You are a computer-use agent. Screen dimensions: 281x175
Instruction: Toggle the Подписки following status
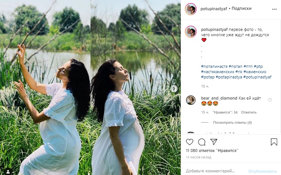241,8
